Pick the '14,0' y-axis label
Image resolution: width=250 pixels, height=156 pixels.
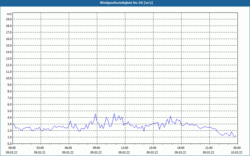9,52
